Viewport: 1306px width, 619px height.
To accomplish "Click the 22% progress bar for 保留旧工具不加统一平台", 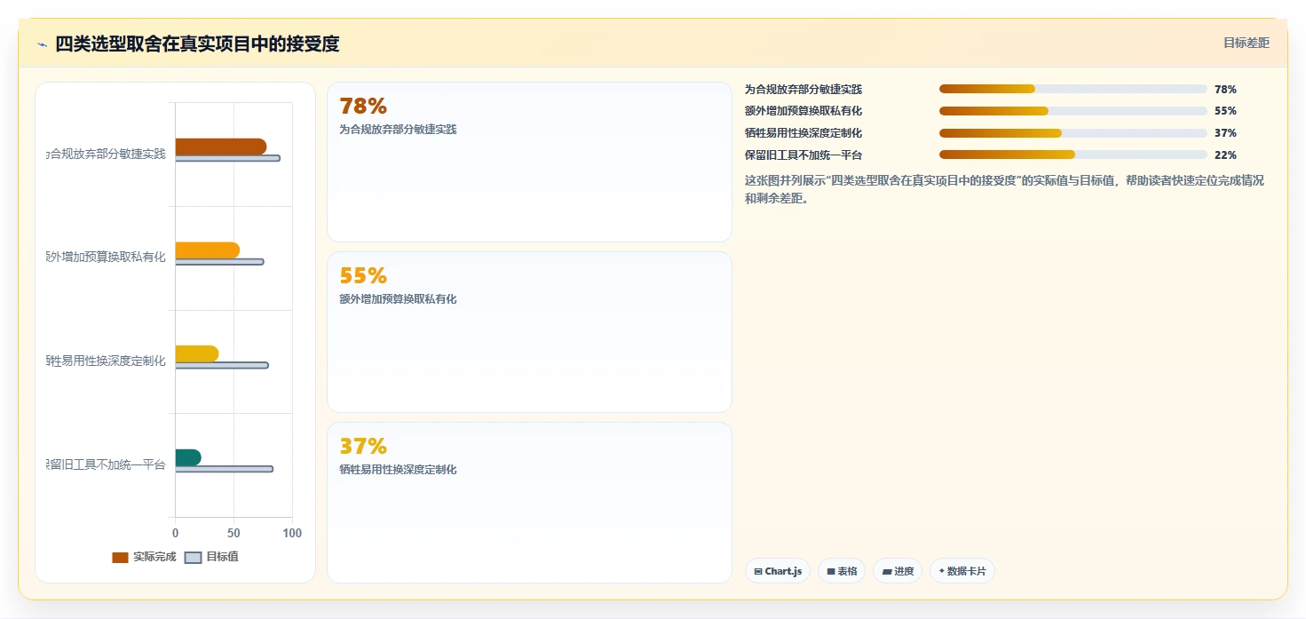I will [1073, 155].
